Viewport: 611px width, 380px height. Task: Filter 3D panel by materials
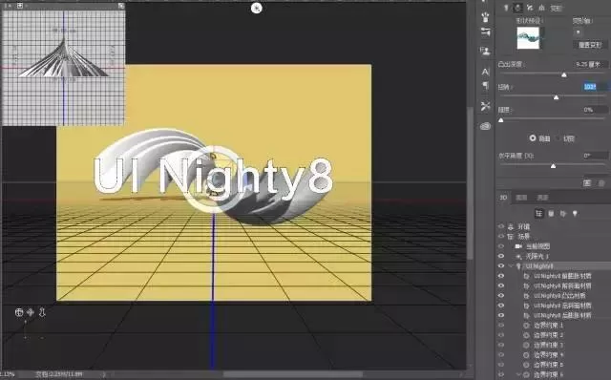coord(562,213)
